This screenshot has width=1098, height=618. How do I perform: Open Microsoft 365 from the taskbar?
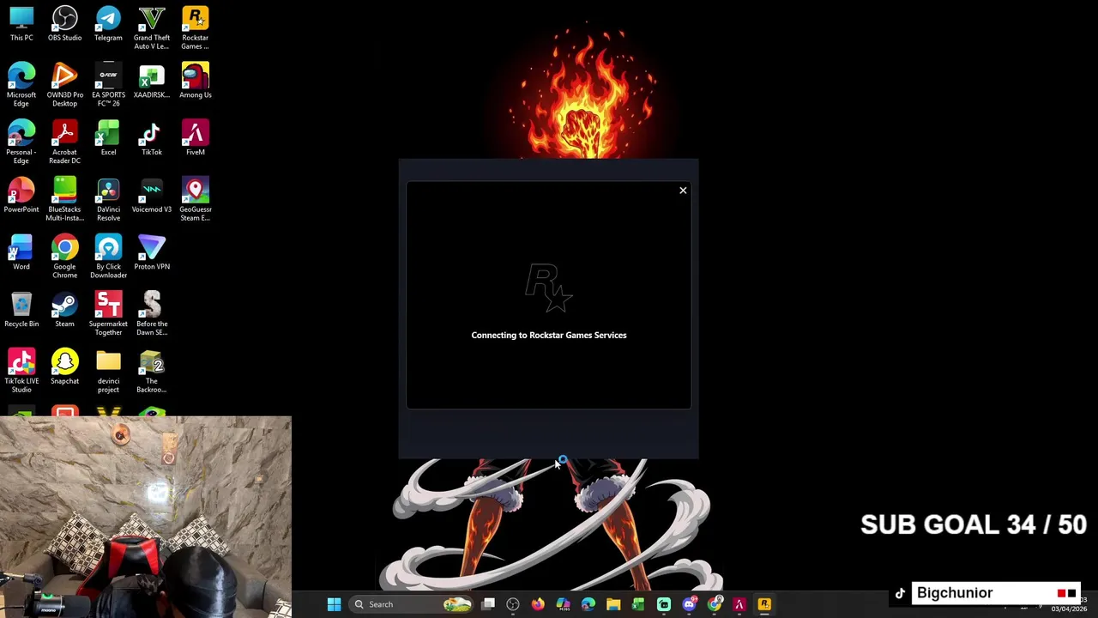563,604
